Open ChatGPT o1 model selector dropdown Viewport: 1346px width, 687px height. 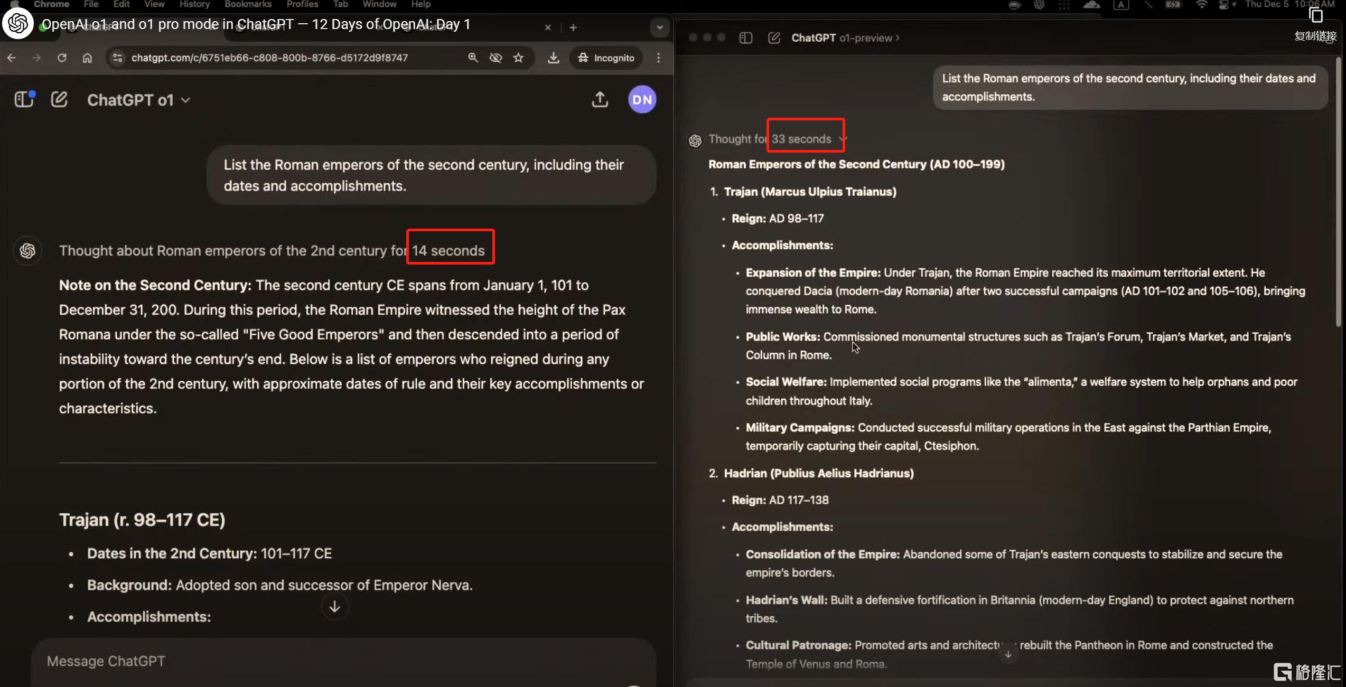pos(138,100)
